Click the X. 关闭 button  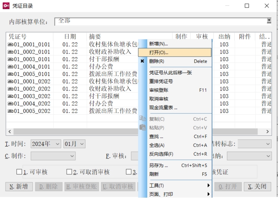coord(257,187)
